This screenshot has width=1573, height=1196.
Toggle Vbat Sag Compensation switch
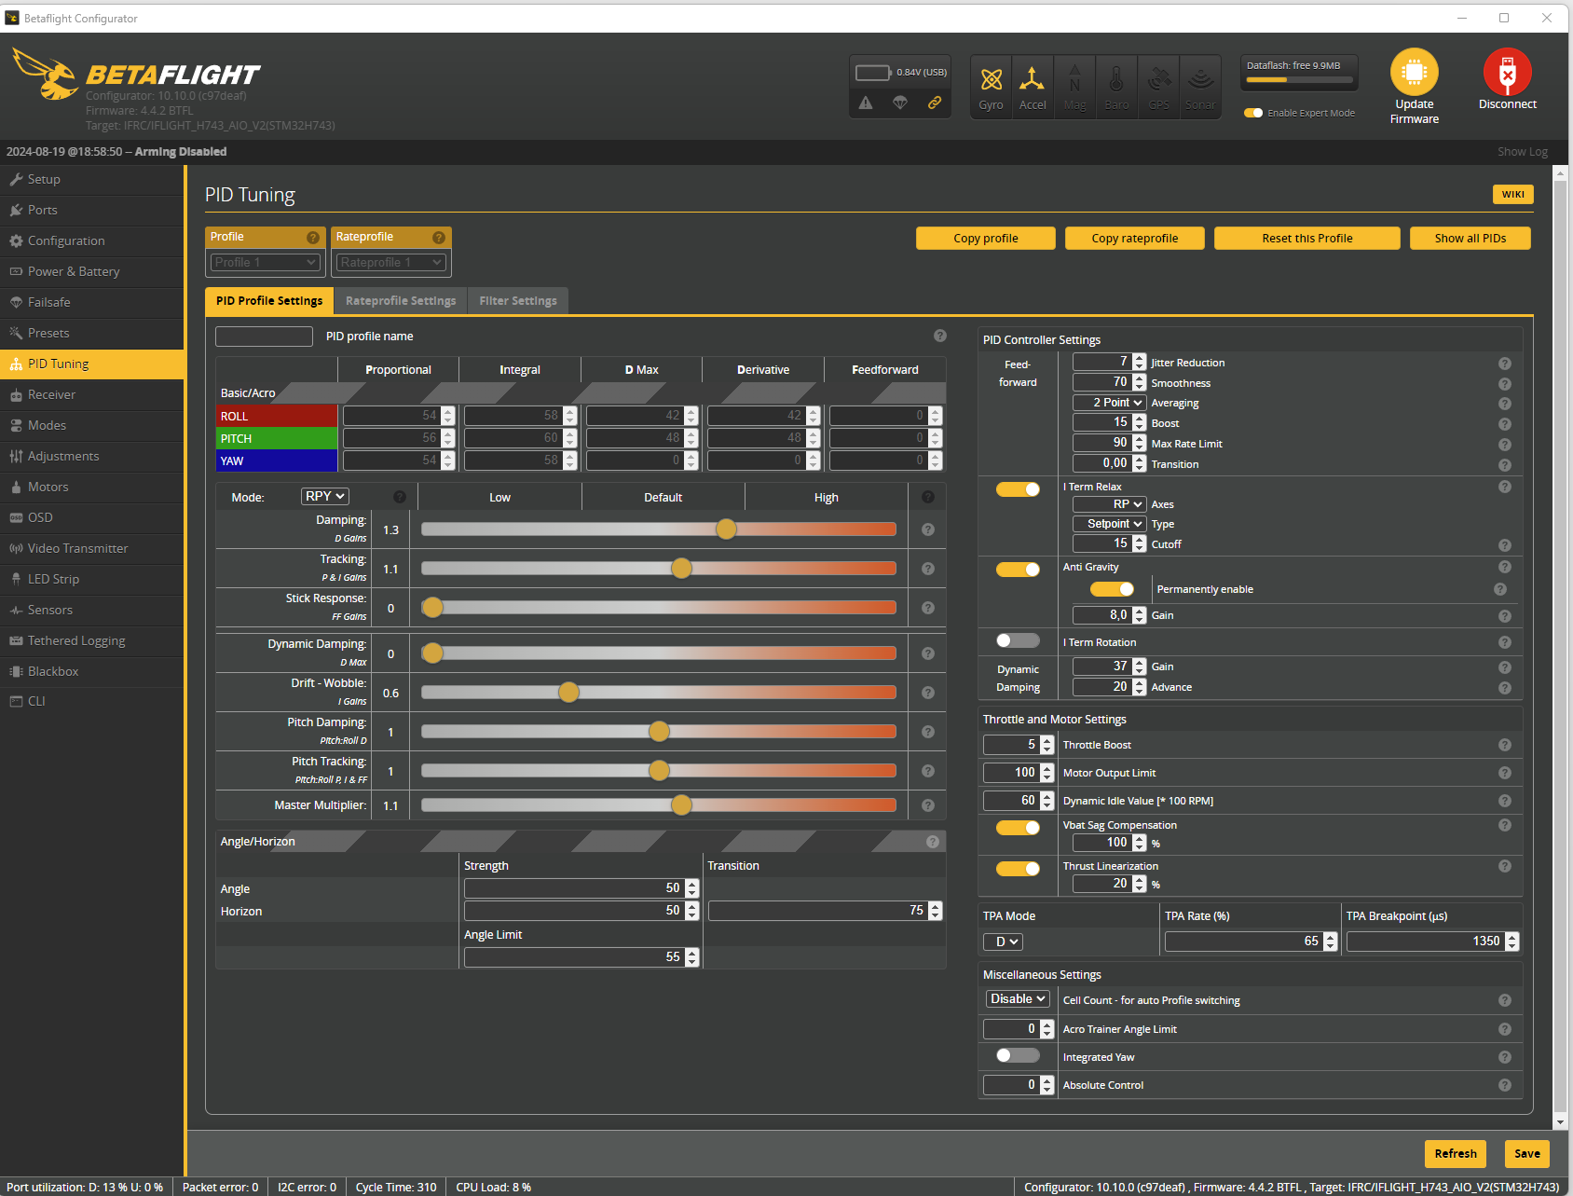1018,828
